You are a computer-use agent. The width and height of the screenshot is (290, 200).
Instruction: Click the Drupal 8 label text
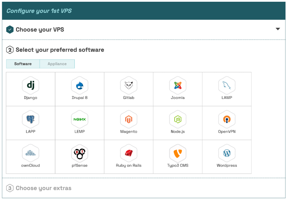(80, 98)
